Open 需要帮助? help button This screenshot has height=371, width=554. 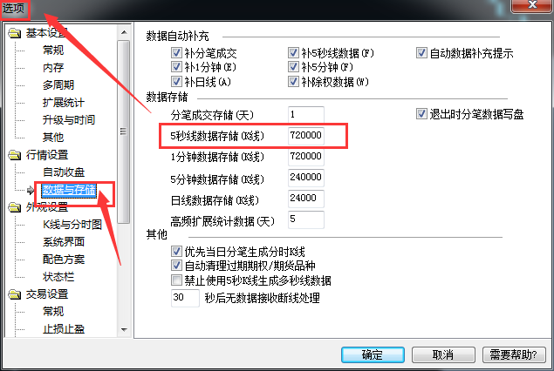tap(514, 354)
